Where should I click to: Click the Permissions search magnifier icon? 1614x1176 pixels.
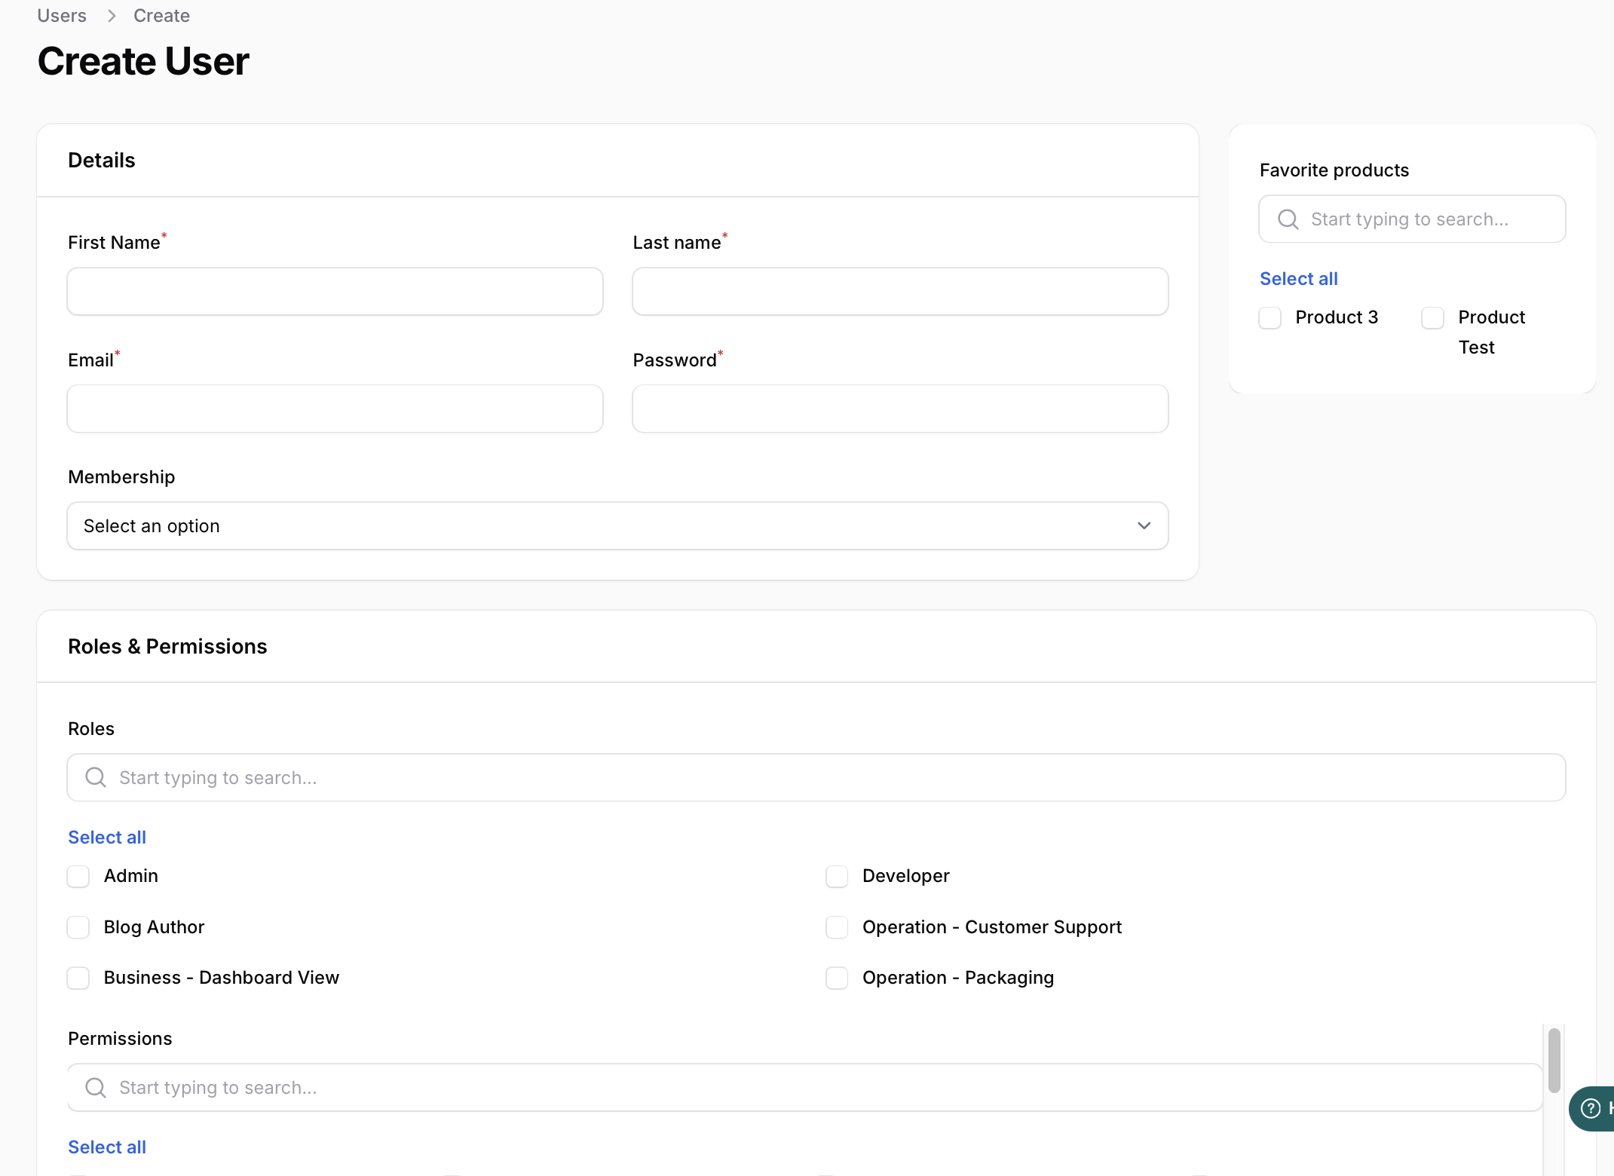coord(96,1087)
